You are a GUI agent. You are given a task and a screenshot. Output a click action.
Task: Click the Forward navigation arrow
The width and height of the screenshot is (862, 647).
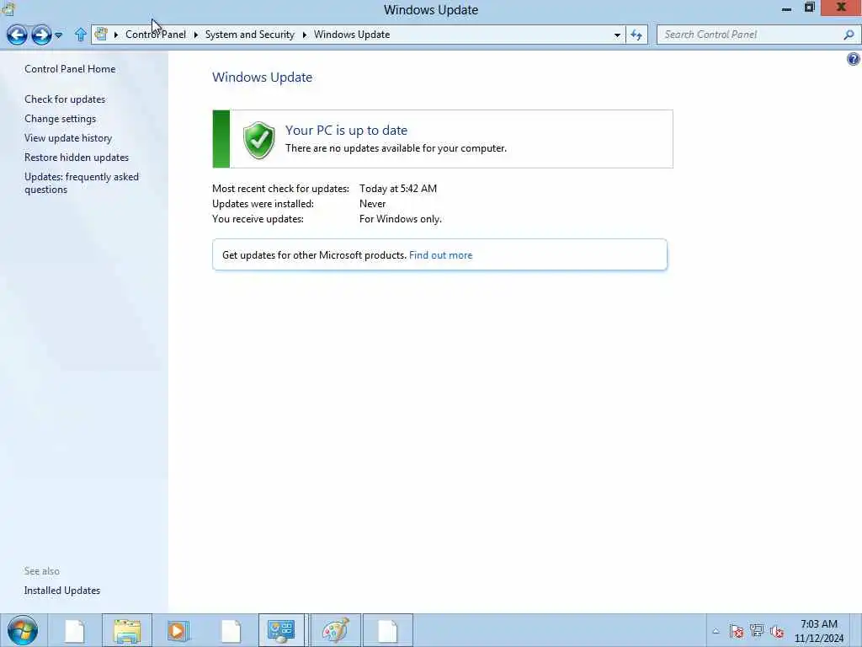point(41,35)
